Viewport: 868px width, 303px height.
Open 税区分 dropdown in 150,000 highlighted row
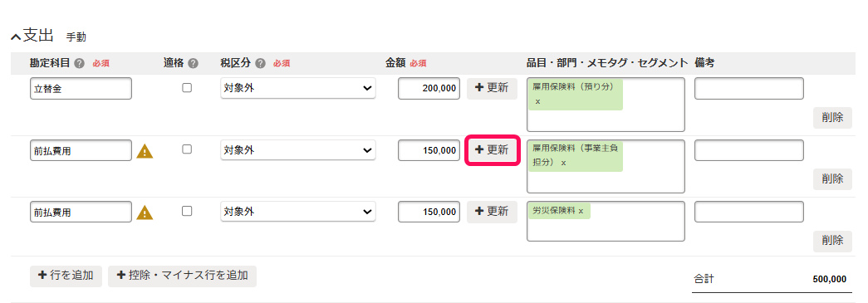[298, 150]
